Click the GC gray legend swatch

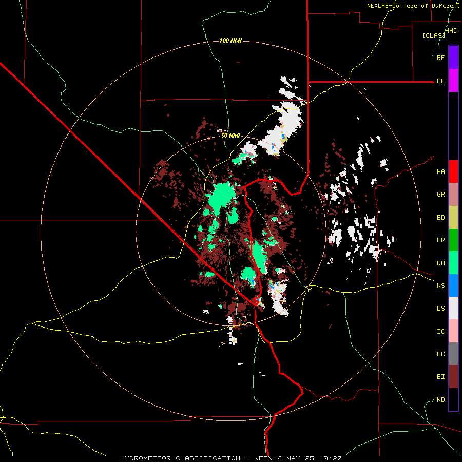coord(453,354)
